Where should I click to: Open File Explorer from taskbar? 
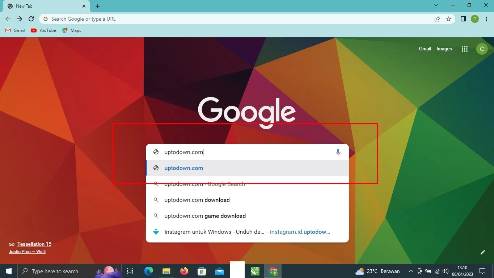tap(166, 271)
